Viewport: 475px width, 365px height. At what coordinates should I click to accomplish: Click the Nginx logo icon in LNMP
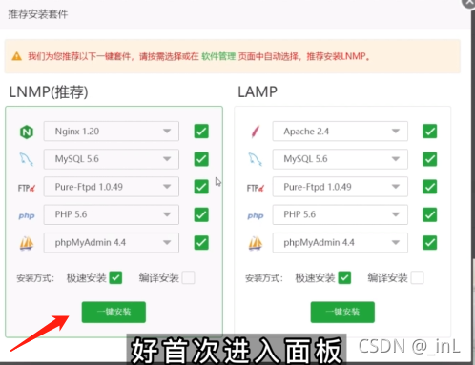tap(27, 132)
